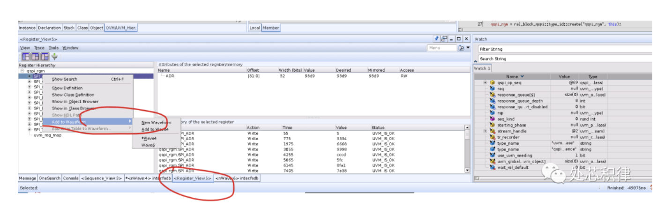Choose Show Definition in context menu
Image resolution: width=672 pixels, height=209 pixels.
point(88,88)
